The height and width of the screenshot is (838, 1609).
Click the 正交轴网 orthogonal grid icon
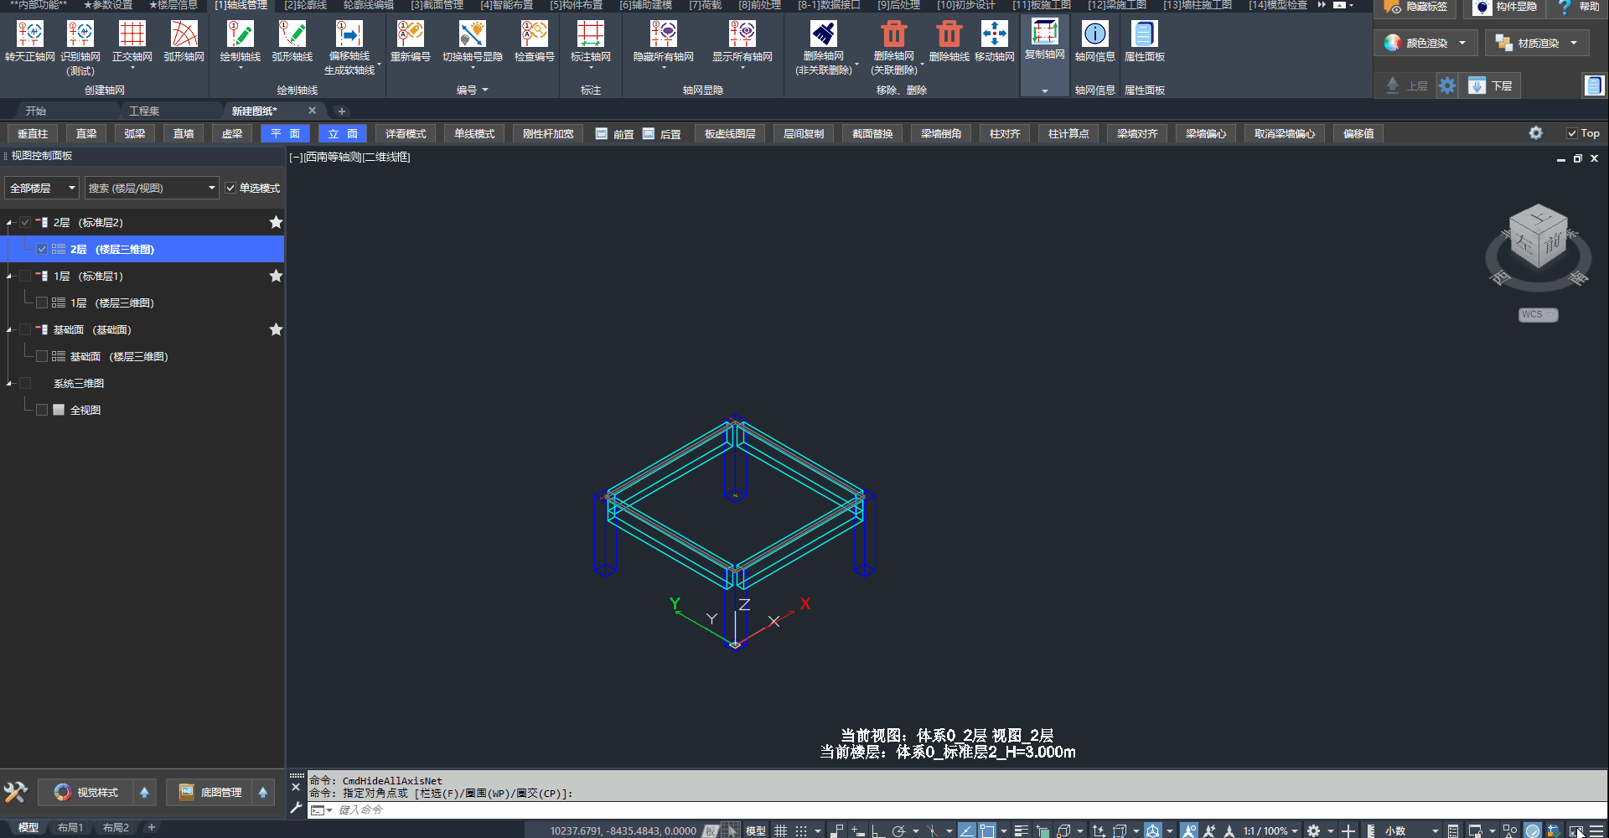click(x=132, y=35)
